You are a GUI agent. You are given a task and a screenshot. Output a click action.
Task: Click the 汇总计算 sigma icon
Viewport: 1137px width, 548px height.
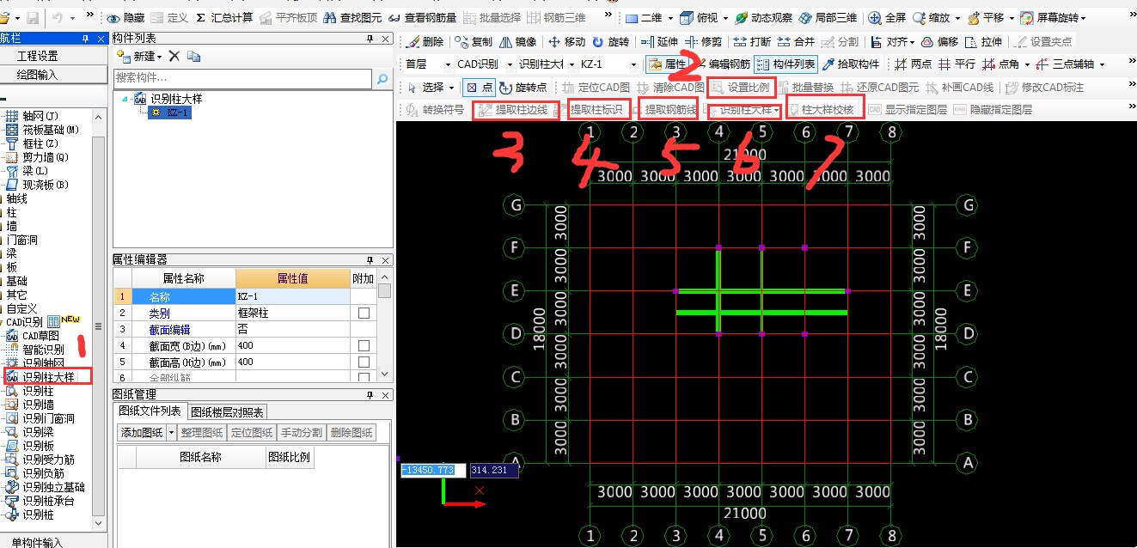pos(200,18)
